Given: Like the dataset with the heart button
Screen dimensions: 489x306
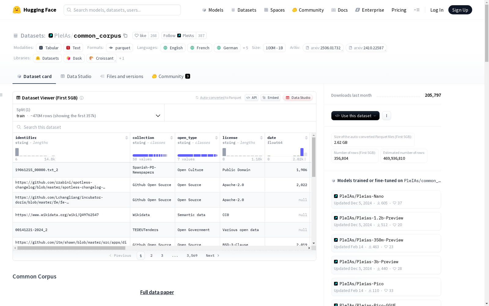Looking at the screenshot, I should 141,35.
